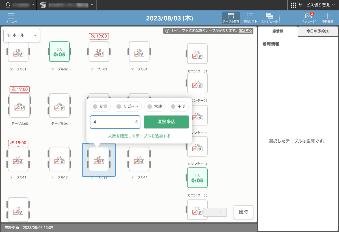Switch to テーブル管理 view
Image resolution: width=339 pixels, height=232 pixels.
231,18
